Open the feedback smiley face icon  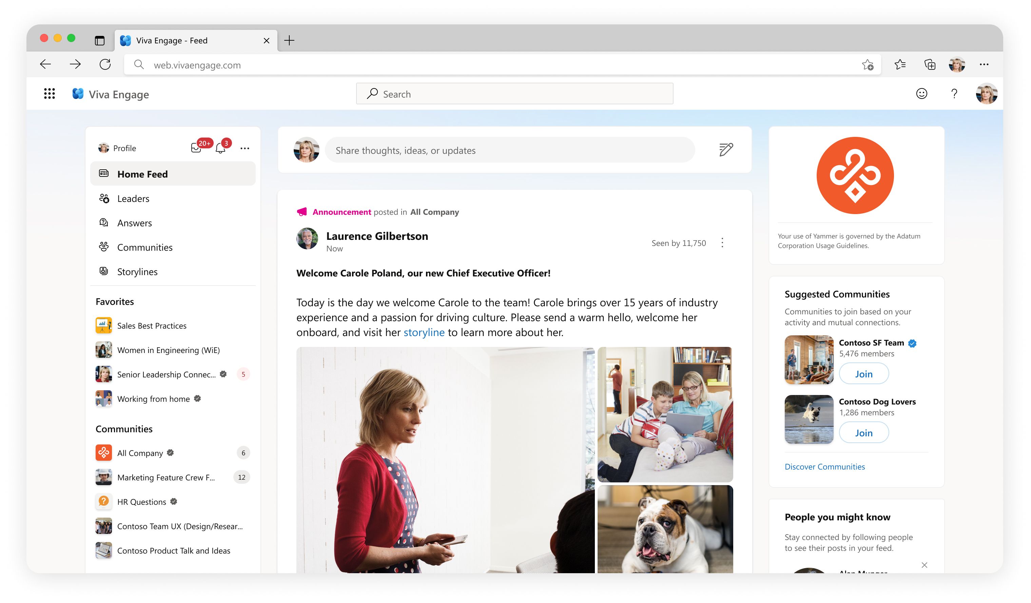point(921,94)
